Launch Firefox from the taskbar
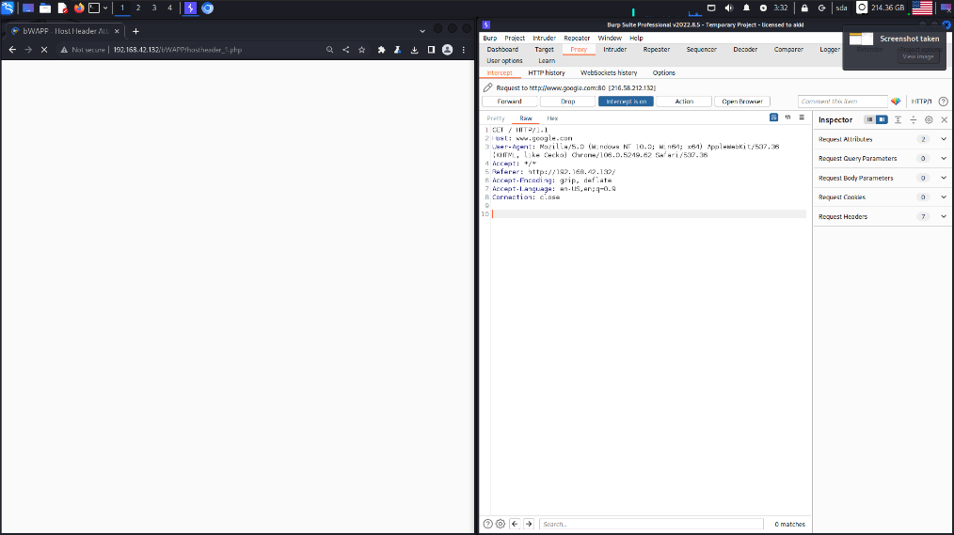954x535 pixels. pyautogui.click(x=78, y=8)
